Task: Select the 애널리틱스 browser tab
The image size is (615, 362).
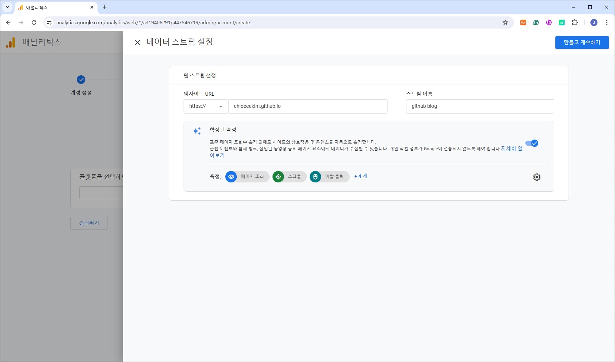Action: pos(56,7)
